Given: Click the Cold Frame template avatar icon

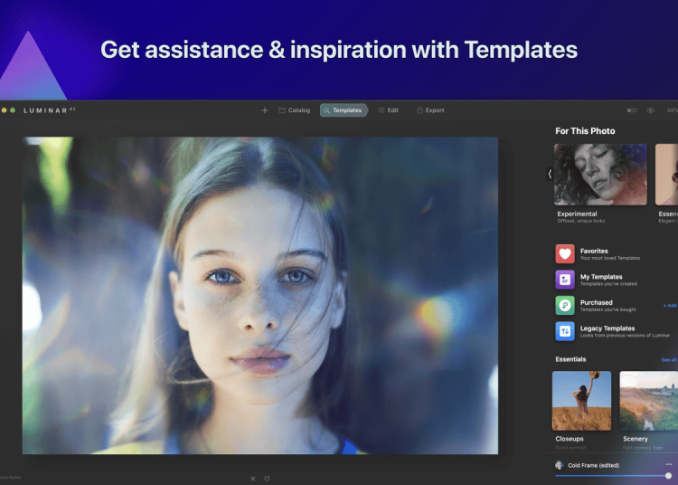Looking at the screenshot, I should (x=560, y=464).
